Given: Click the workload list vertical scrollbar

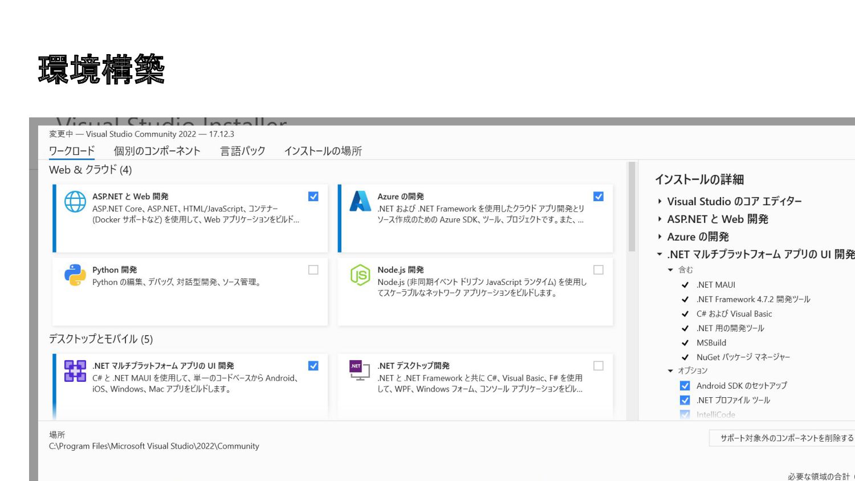Looking at the screenshot, I should [632, 207].
